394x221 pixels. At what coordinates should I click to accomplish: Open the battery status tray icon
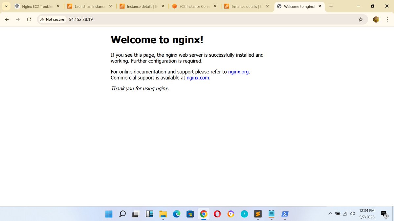pos(338,214)
